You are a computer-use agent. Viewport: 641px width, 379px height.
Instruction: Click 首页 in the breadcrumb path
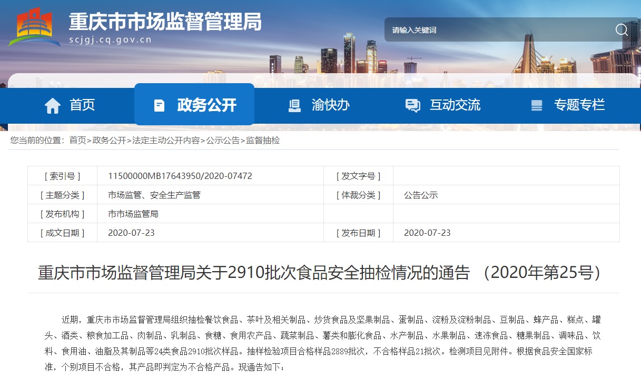pos(77,140)
